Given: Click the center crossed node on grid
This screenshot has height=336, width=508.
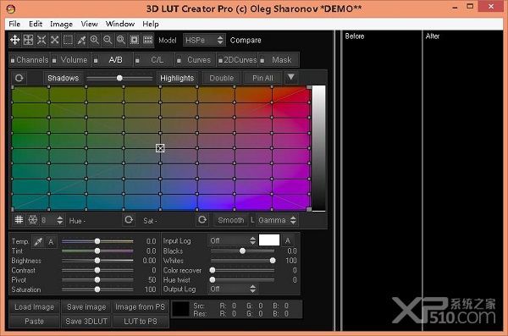Looking at the screenshot, I should [160, 148].
